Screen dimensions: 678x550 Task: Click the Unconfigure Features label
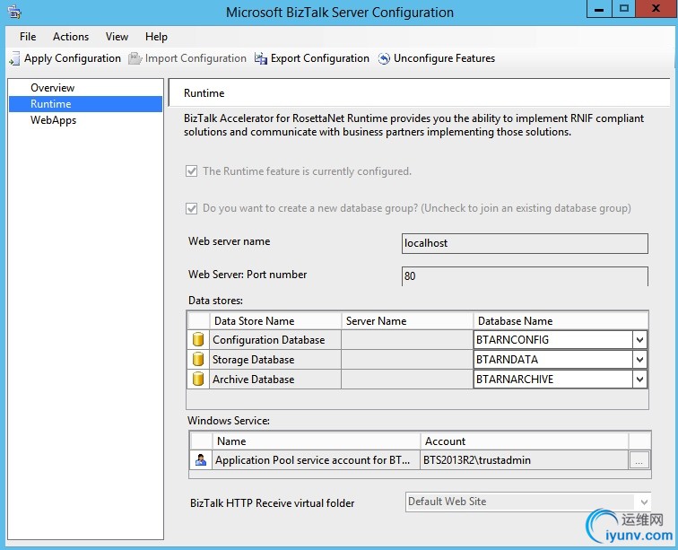point(444,58)
